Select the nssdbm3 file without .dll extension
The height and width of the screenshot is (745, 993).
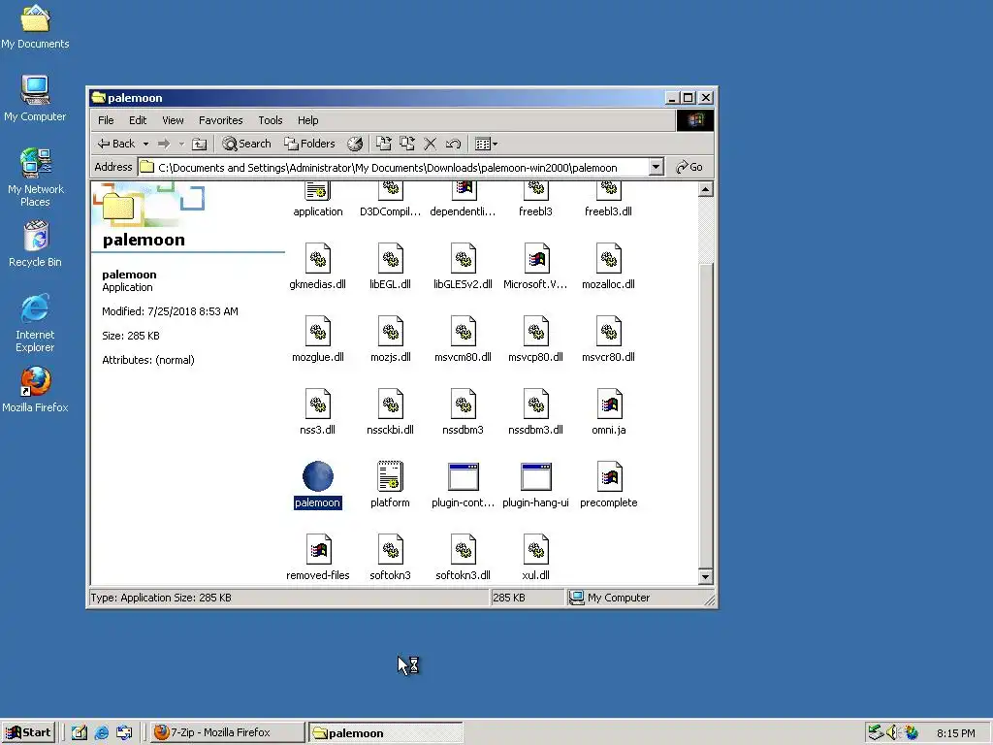[463, 404]
